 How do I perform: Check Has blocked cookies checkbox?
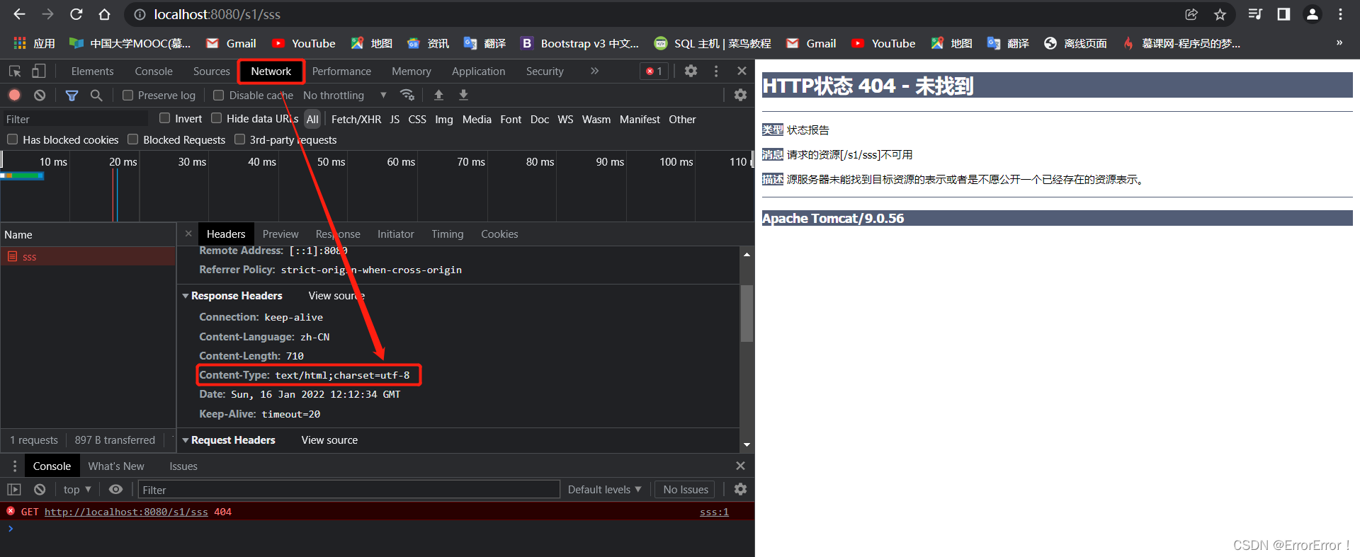pos(12,139)
